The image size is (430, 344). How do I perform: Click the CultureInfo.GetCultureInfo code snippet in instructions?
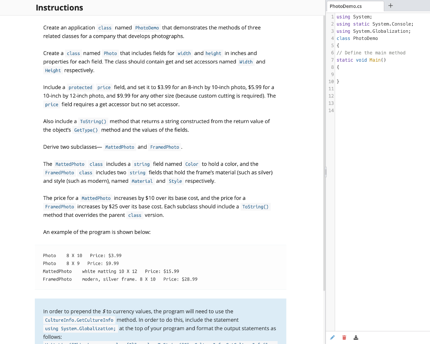[79, 320]
